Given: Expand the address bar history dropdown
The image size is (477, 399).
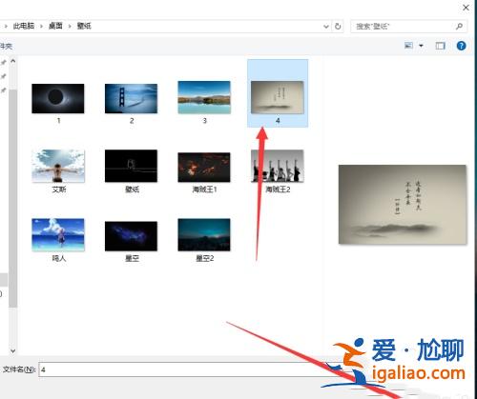Looking at the screenshot, I should click(x=326, y=27).
